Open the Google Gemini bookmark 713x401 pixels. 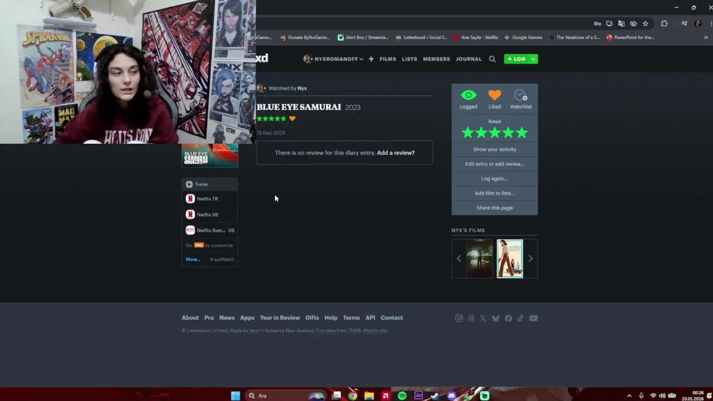point(523,37)
